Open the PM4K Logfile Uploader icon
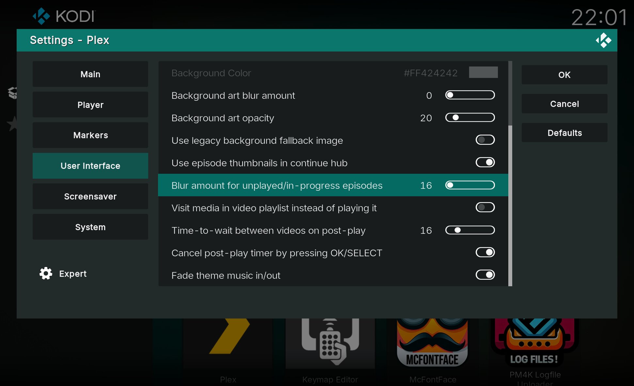 (534, 342)
